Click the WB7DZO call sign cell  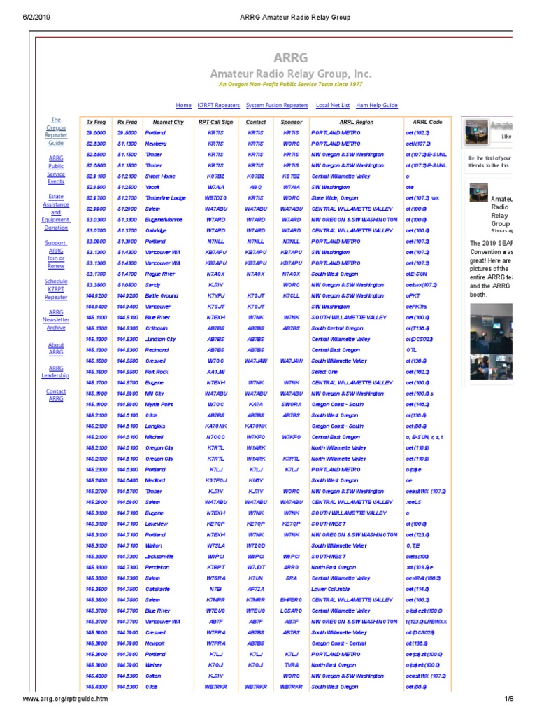click(215, 198)
